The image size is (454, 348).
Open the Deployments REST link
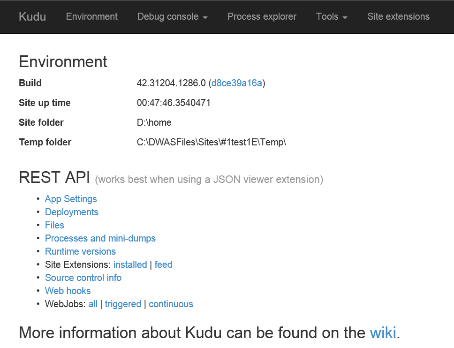[72, 212]
